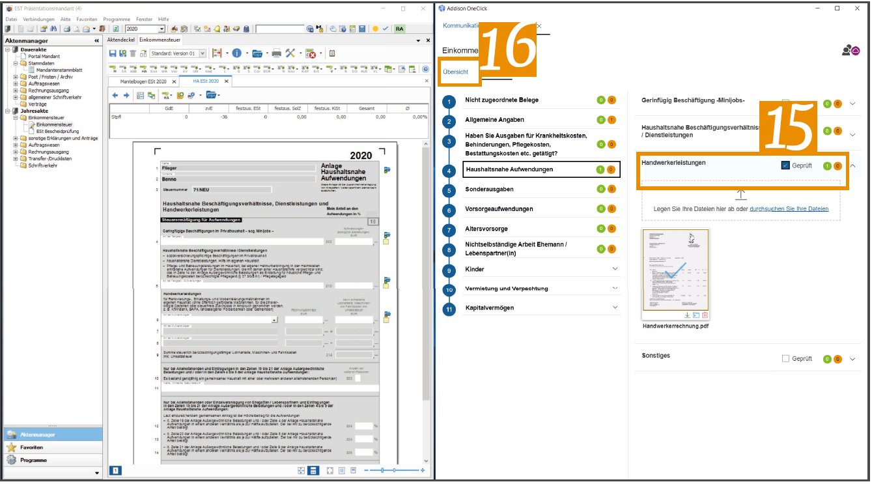Collapse the Handwerkerleistungen section chevron
Viewport: 872px width, 484px height.
[x=852, y=165]
